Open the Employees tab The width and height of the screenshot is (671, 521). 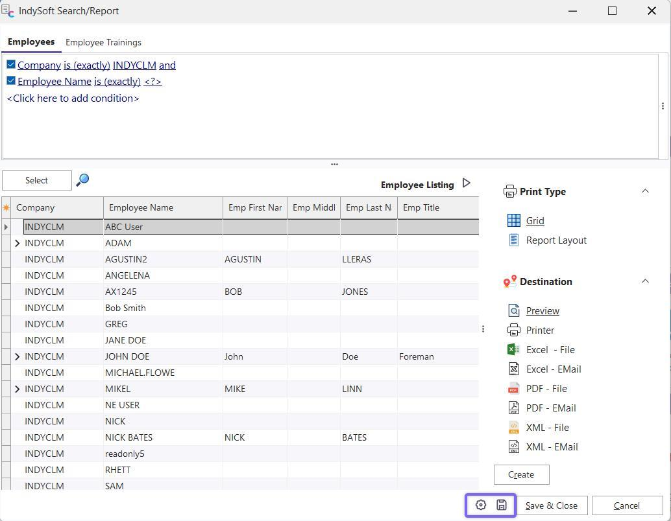tap(31, 42)
